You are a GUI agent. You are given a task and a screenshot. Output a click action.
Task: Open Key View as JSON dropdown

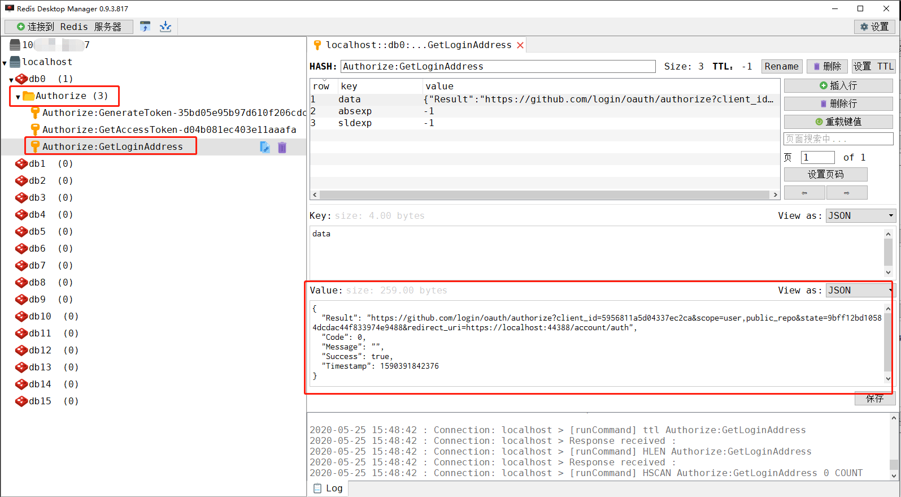(x=860, y=216)
